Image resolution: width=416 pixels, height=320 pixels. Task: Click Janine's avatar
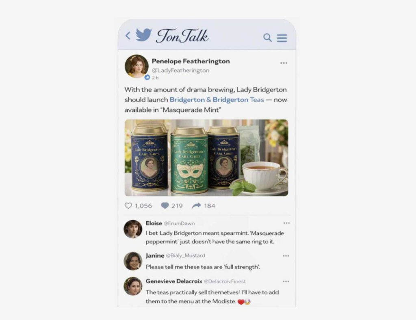[x=133, y=261]
